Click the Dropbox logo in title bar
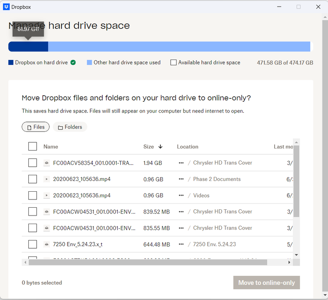This screenshot has width=328, height=300. click(x=6, y=7)
